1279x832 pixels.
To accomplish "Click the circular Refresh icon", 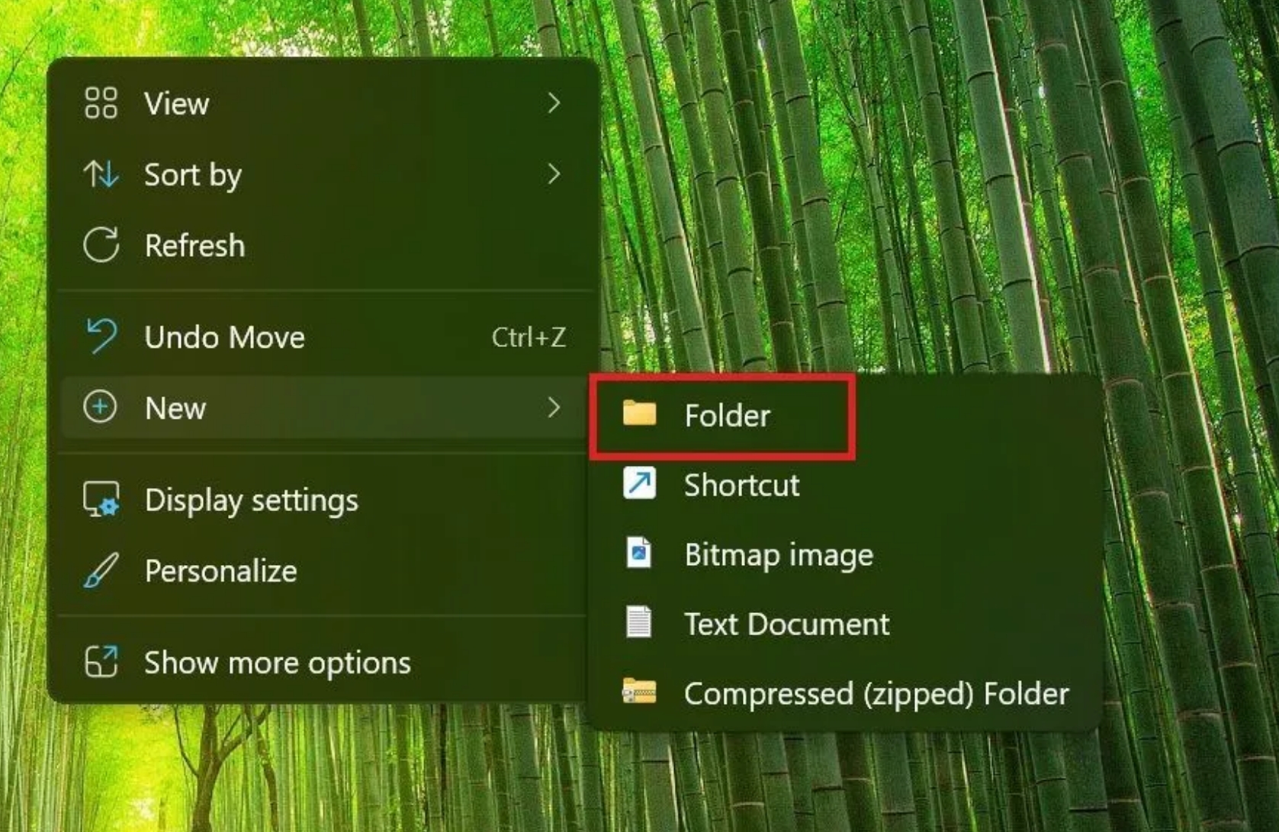I will click(x=101, y=246).
